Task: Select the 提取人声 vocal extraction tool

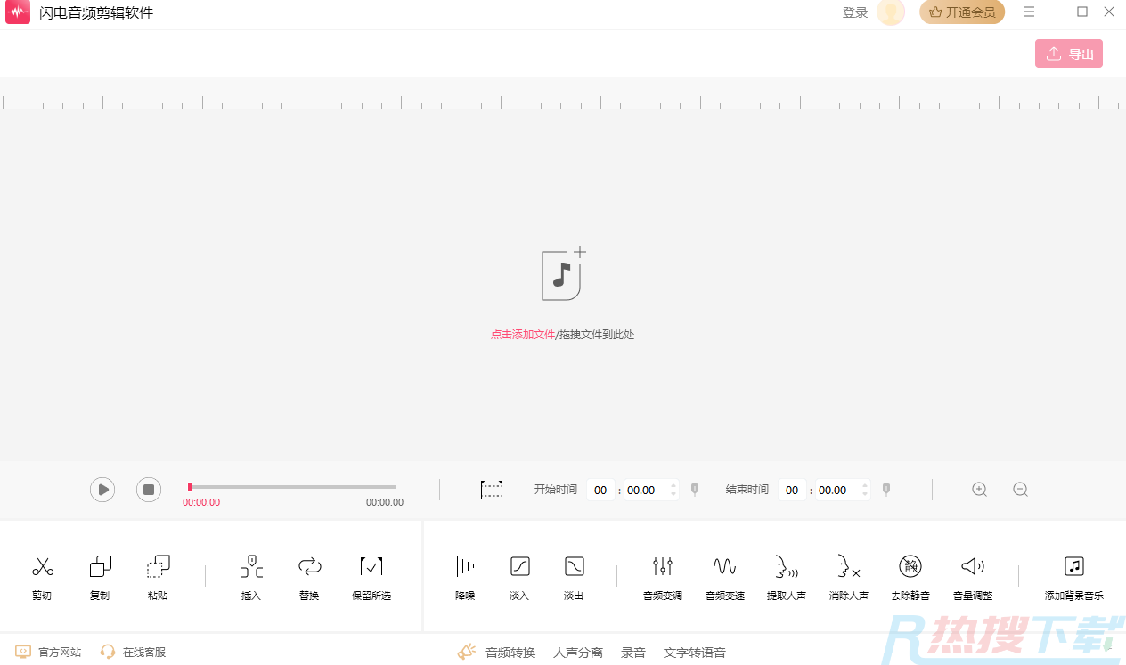Action: point(786,576)
